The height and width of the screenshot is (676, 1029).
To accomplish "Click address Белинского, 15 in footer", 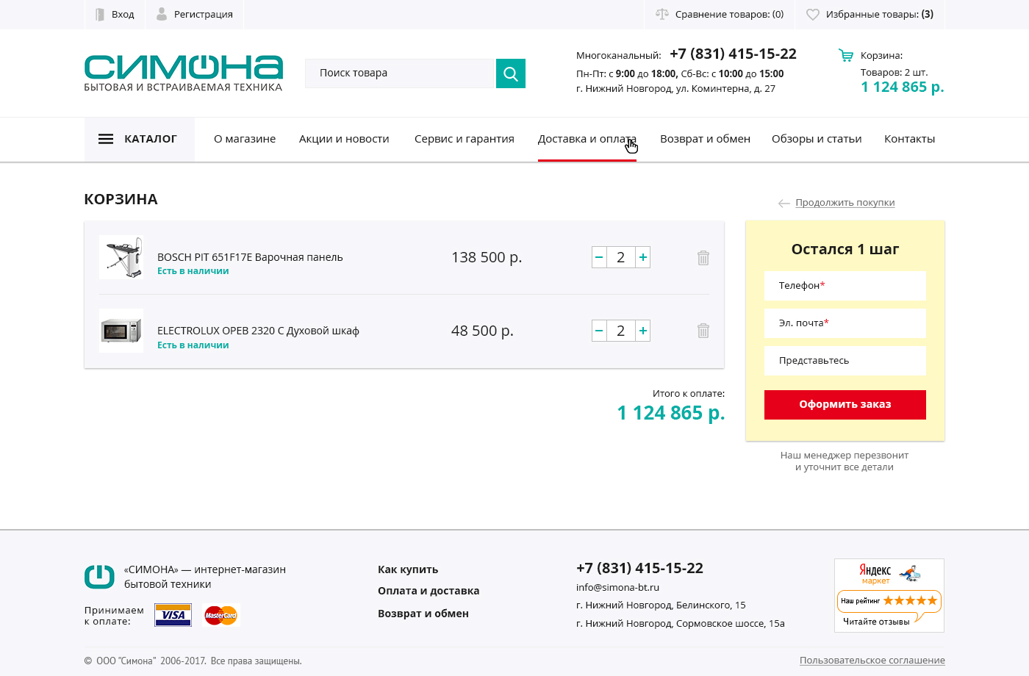I will pos(661,605).
